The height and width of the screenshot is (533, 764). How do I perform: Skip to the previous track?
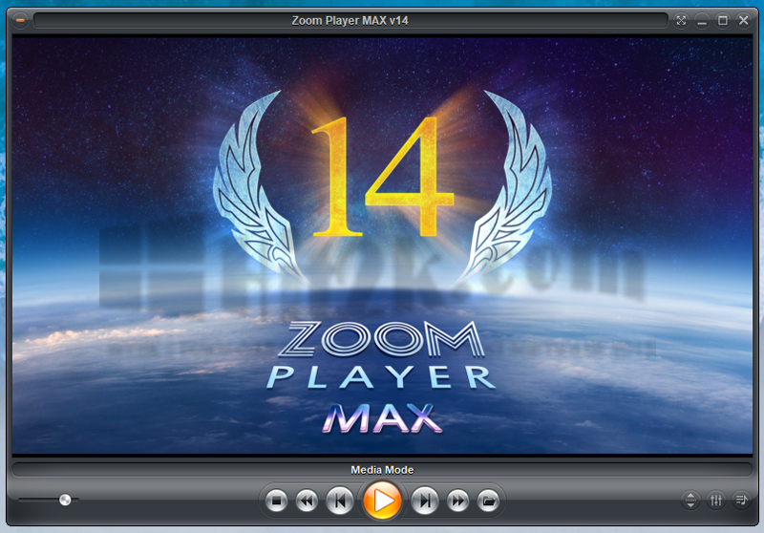(x=340, y=501)
